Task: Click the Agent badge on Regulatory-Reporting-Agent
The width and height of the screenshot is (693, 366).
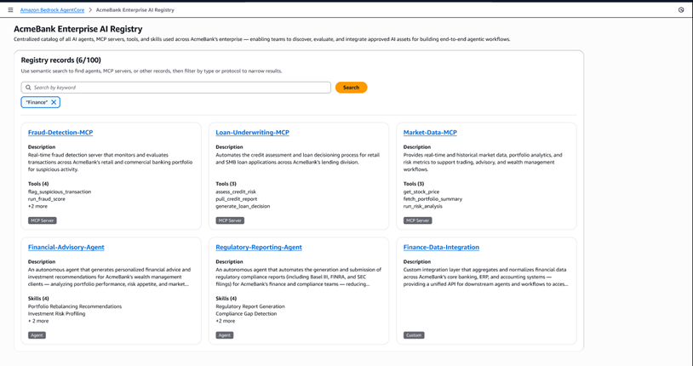Action: 224,335
